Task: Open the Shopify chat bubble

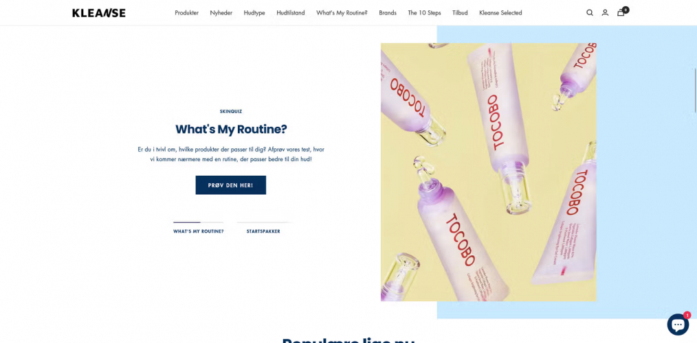Action: (x=678, y=324)
